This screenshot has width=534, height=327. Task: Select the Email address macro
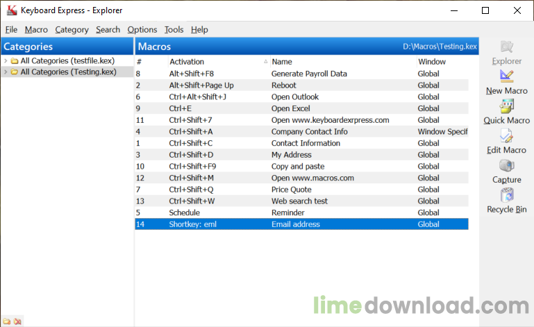[302, 224]
